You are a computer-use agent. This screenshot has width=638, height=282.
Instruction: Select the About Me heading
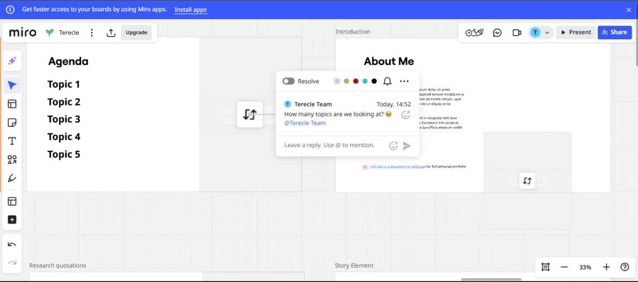pyautogui.click(x=389, y=62)
